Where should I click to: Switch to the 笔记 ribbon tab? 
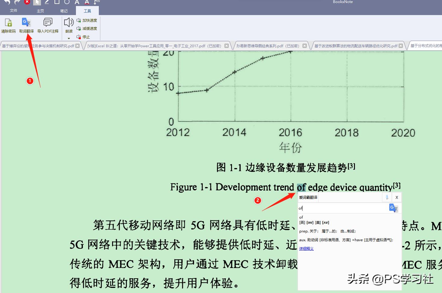tap(64, 11)
